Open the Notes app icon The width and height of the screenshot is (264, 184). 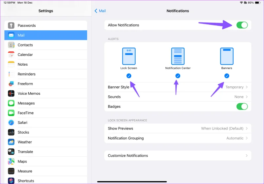[x=11, y=64]
